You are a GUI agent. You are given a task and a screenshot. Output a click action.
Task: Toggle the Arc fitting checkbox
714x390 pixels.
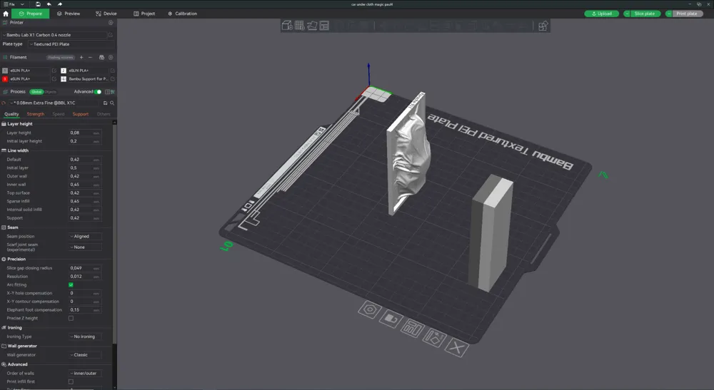click(x=71, y=285)
